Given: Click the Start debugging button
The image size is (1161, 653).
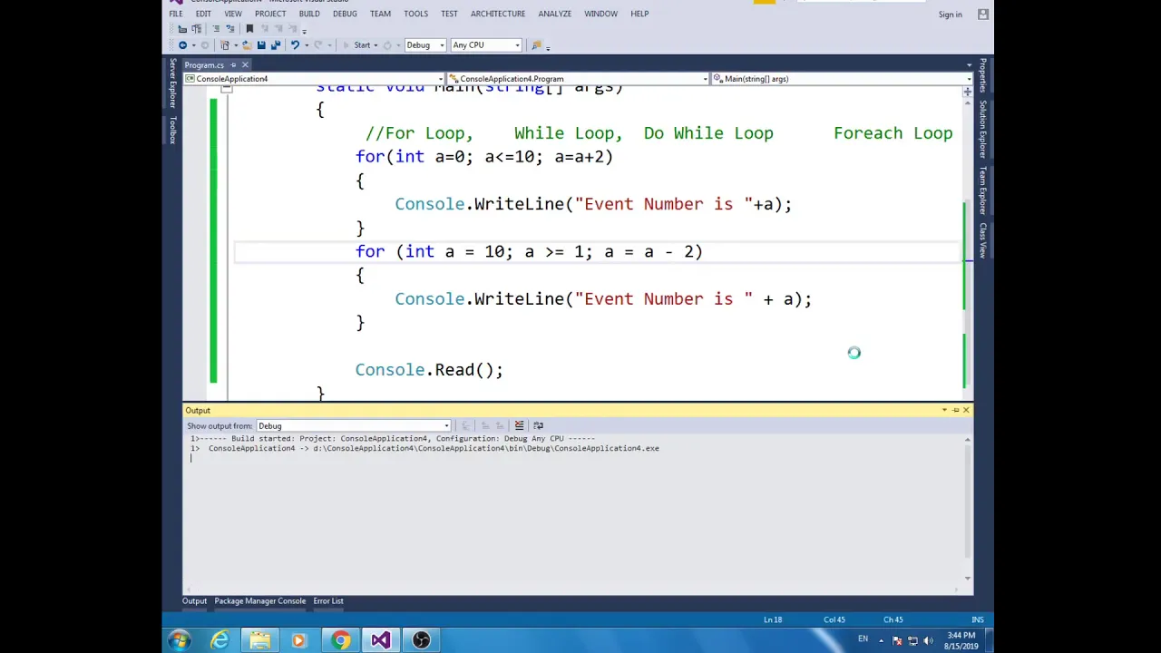Looking at the screenshot, I should (357, 44).
